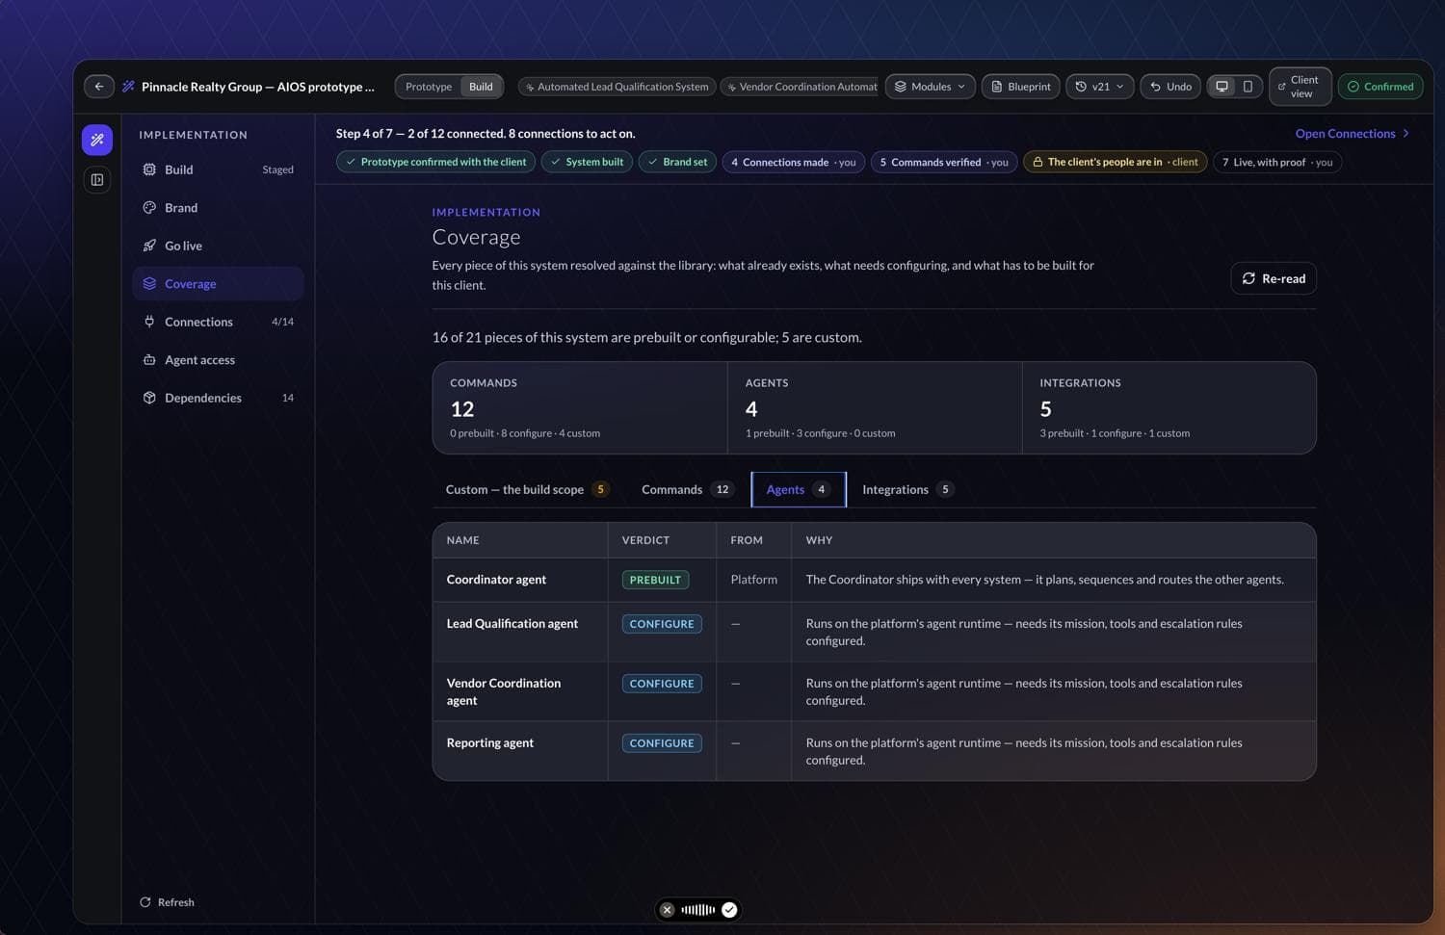1445x935 pixels.
Task: Cancel the voice recording X icon
Action: (667, 910)
